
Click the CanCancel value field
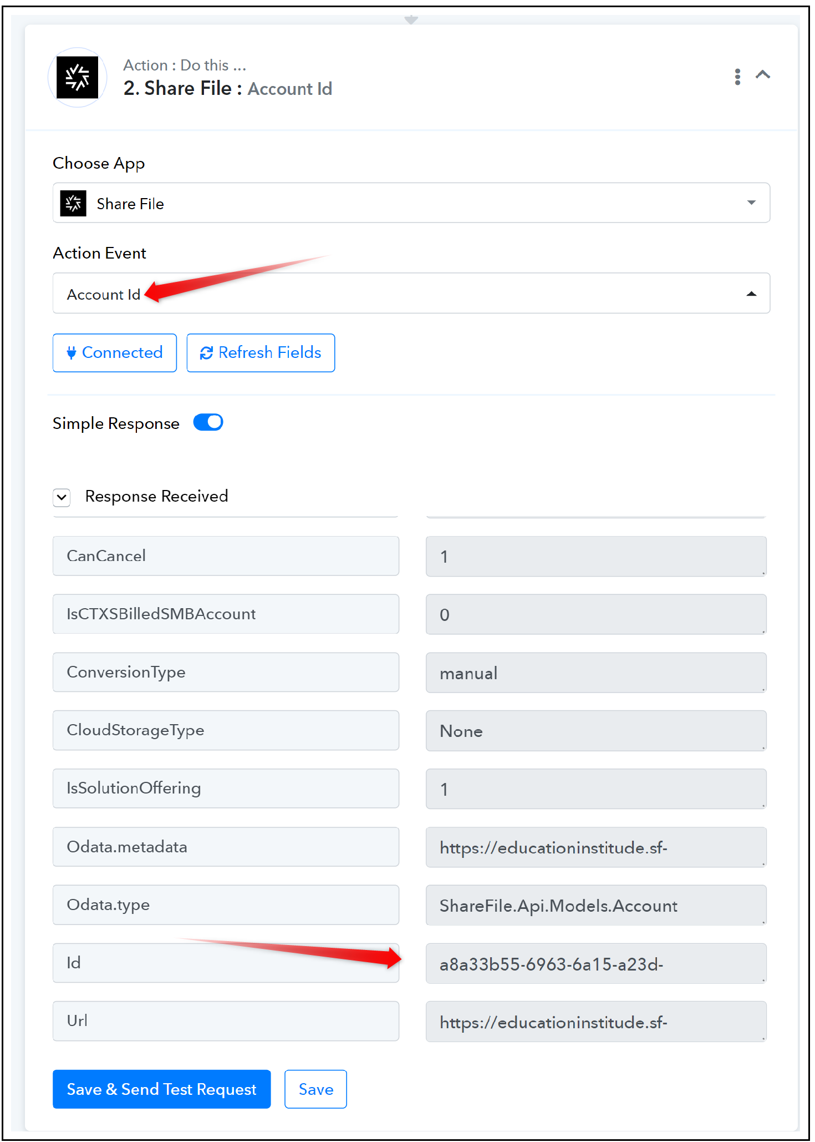[596, 556]
